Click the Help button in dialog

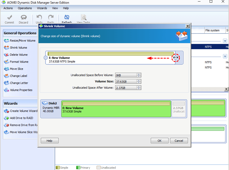(50, 141)
